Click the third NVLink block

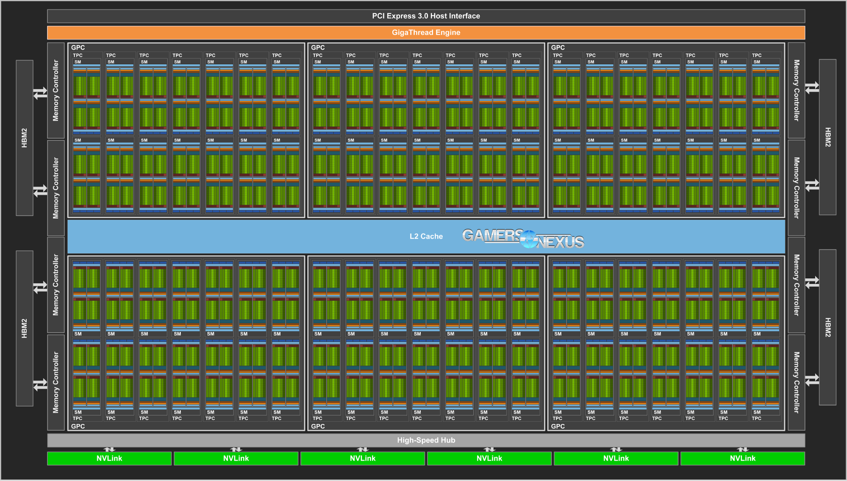tap(364, 458)
